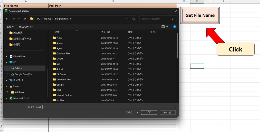
Task: Open view options dropdown arrow
Action: (x=167, y=27)
